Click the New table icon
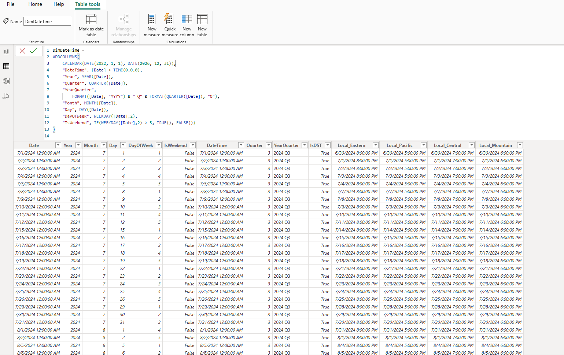The image size is (564, 355). pyautogui.click(x=202, y=19)
